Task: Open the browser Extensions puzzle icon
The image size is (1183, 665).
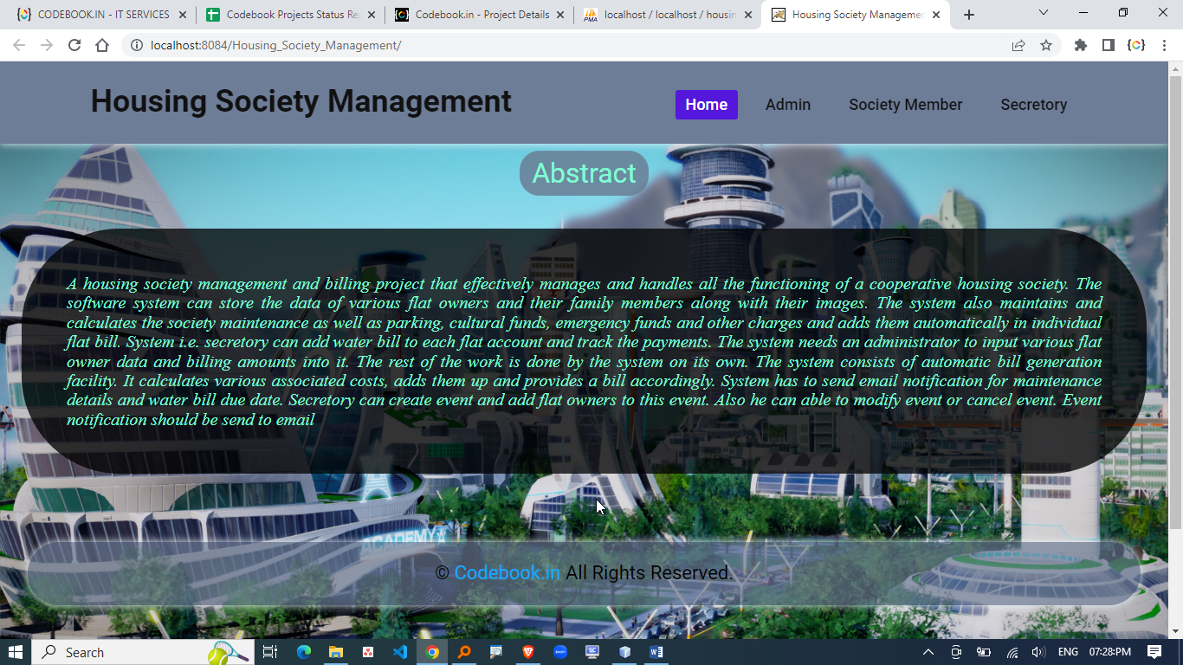Action: point(1081,46)
